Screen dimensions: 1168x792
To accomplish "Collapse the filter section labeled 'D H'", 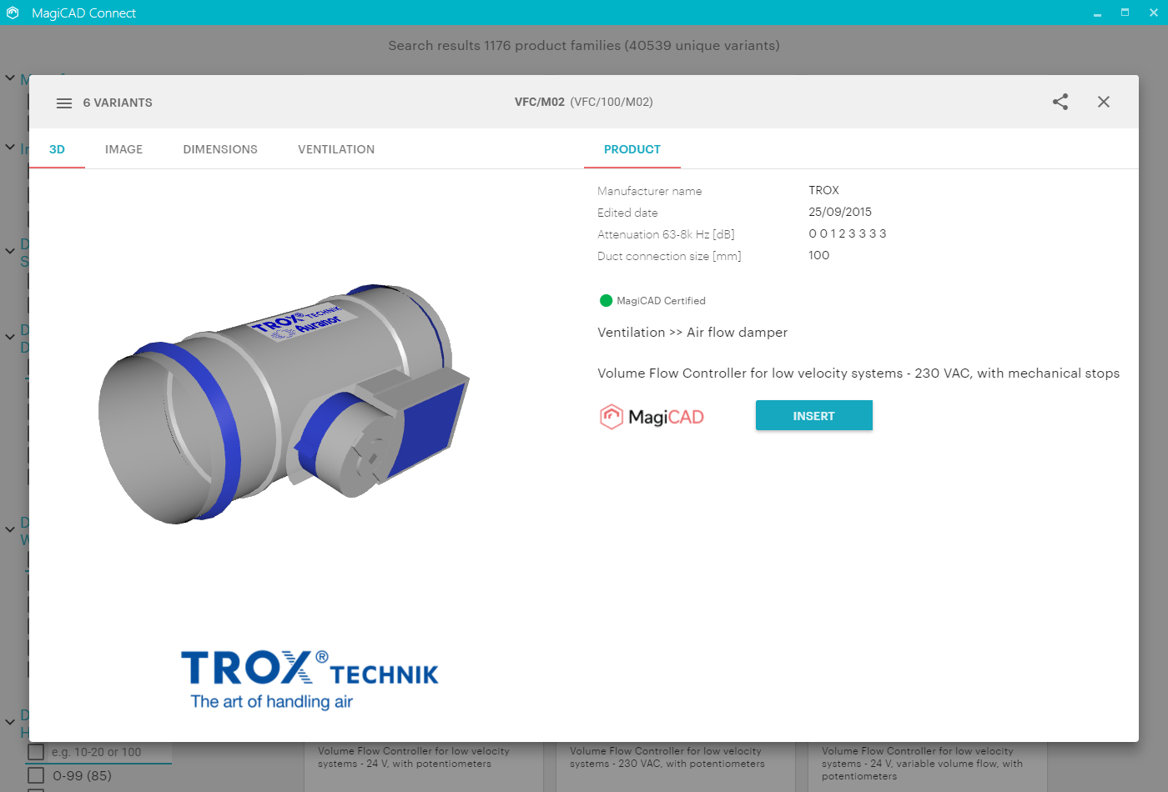I will pos(10,722).
